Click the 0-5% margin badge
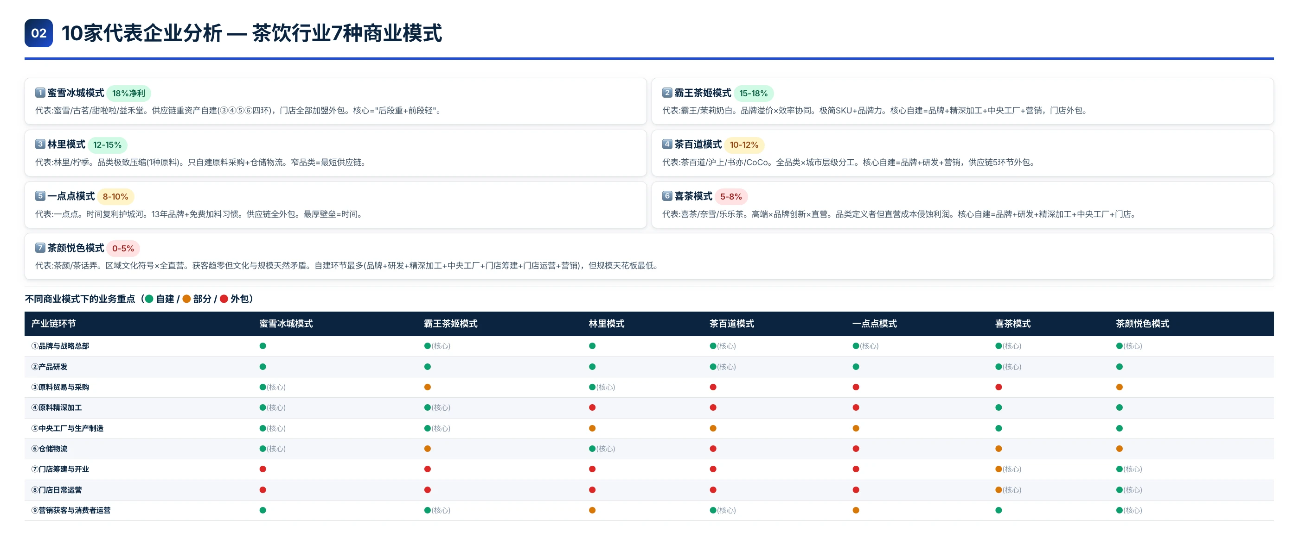This screenshot has width=1293, height=538. tap(123, 249)
